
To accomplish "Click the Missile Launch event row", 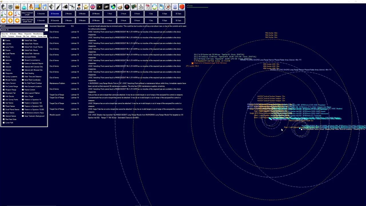I will tap(118, 116).
